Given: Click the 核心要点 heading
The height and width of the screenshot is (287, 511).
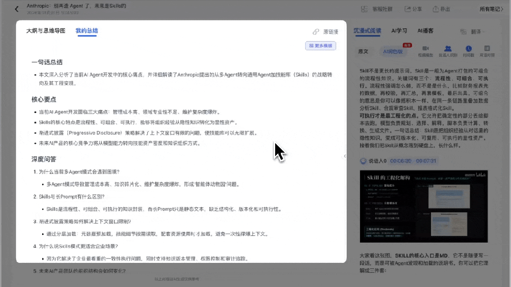Looking at the screenshot, I should coord(44,99).
